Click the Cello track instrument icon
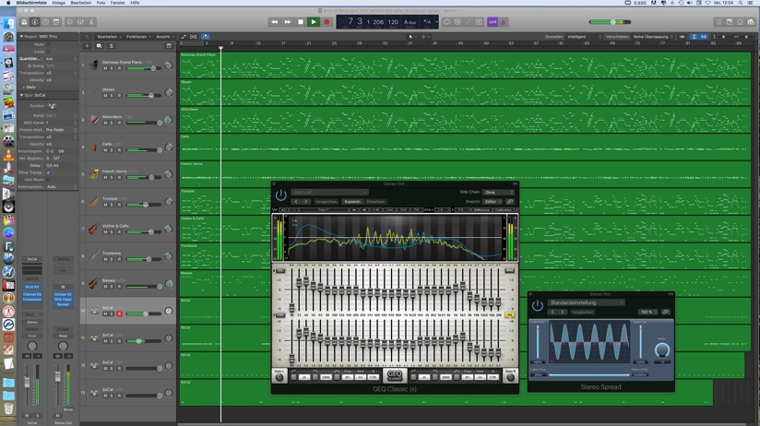Image resolution: width=760 pixels, height=426 pixels. [x=94, y=147]
